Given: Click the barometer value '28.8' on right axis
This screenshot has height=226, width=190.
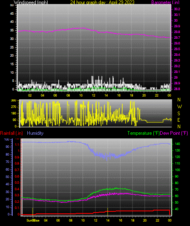Looking at the screenshot, I should (x=177, y=89).
